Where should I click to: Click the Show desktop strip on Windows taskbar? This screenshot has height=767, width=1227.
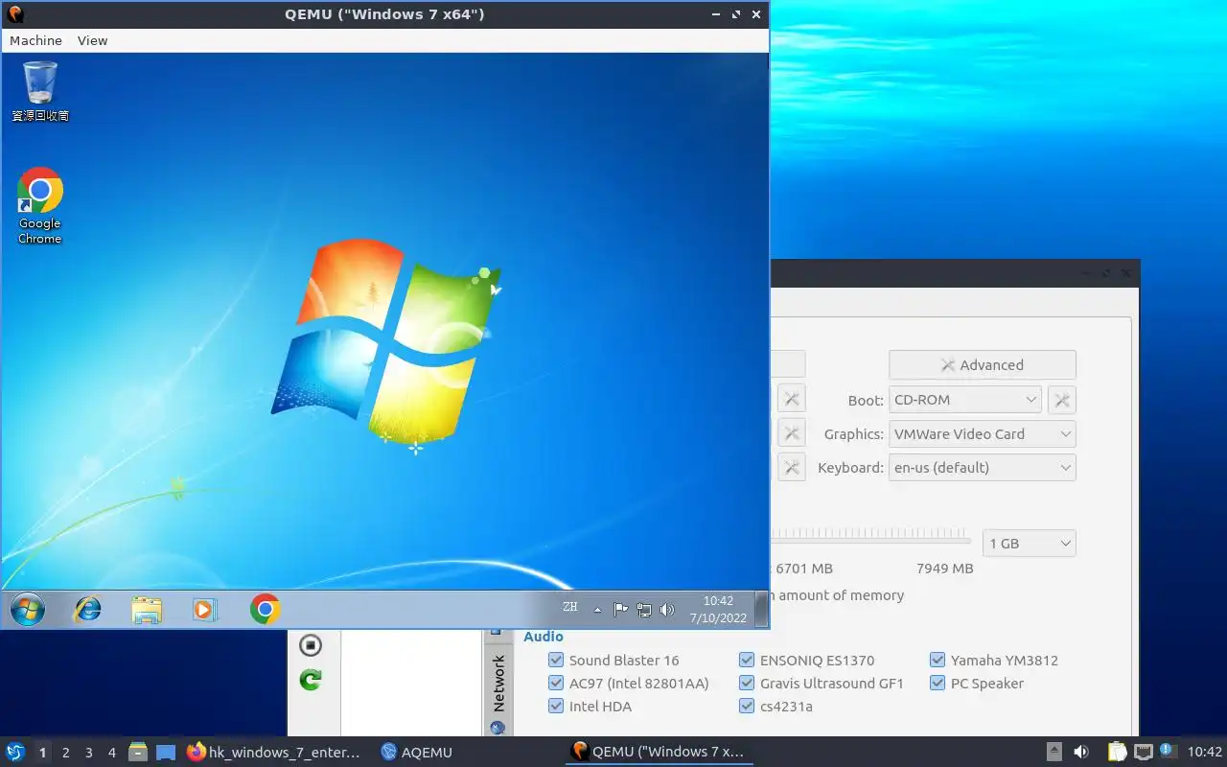coord(762,609)
